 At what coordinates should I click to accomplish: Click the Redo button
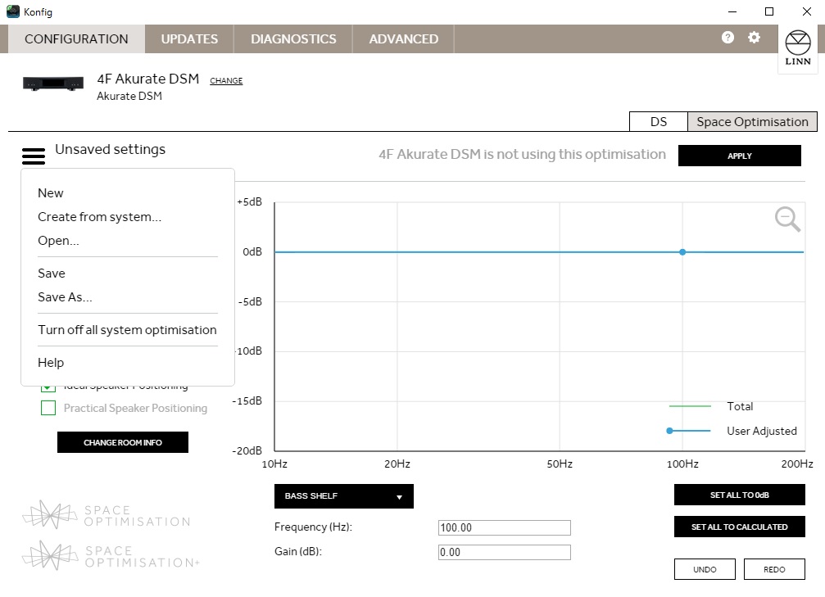[774, 569]
